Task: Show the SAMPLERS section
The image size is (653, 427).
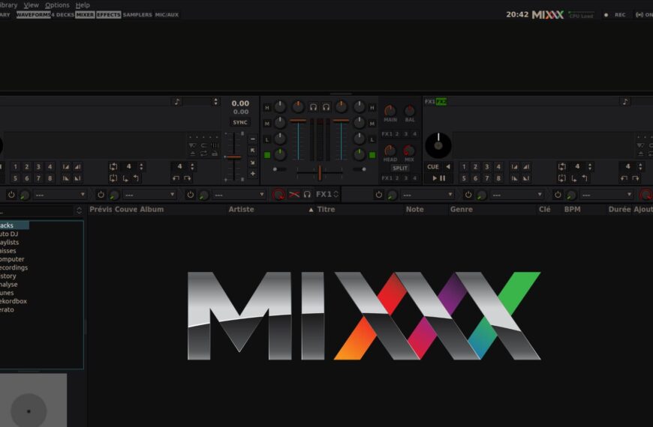Action: point(137,14)
